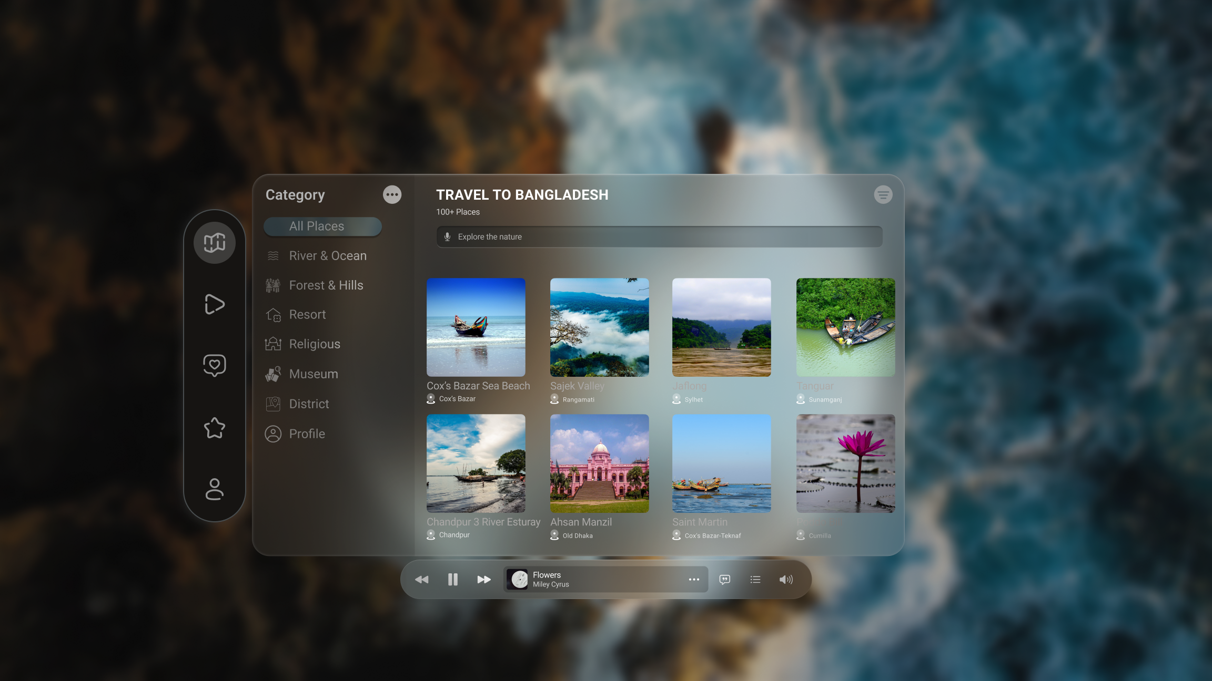
Task: Pause the Flowers song playback
Action: point(452,579)
